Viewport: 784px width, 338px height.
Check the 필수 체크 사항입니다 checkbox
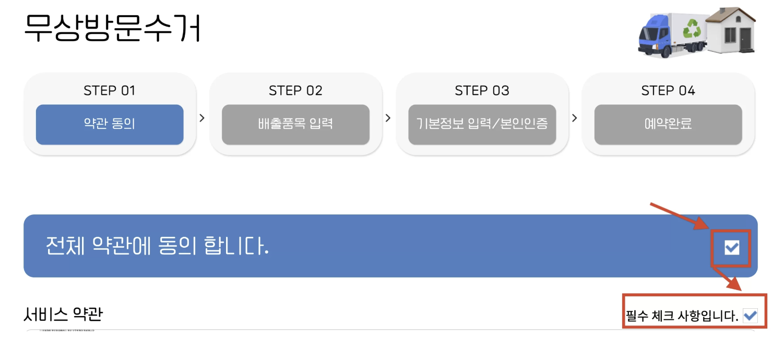pos(750,316)
